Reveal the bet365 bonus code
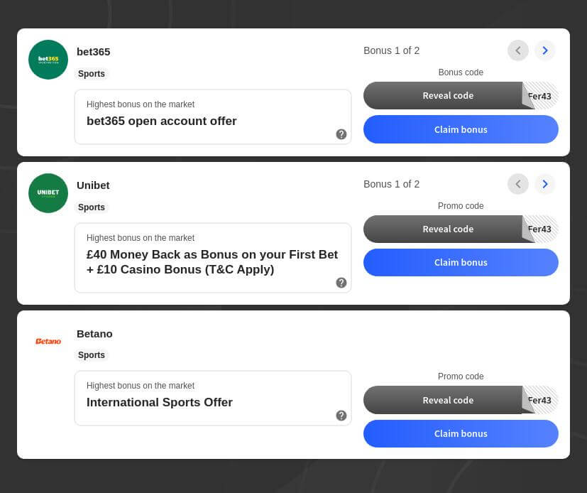Viewport: 587px width, 493px height. pos(448,96)
